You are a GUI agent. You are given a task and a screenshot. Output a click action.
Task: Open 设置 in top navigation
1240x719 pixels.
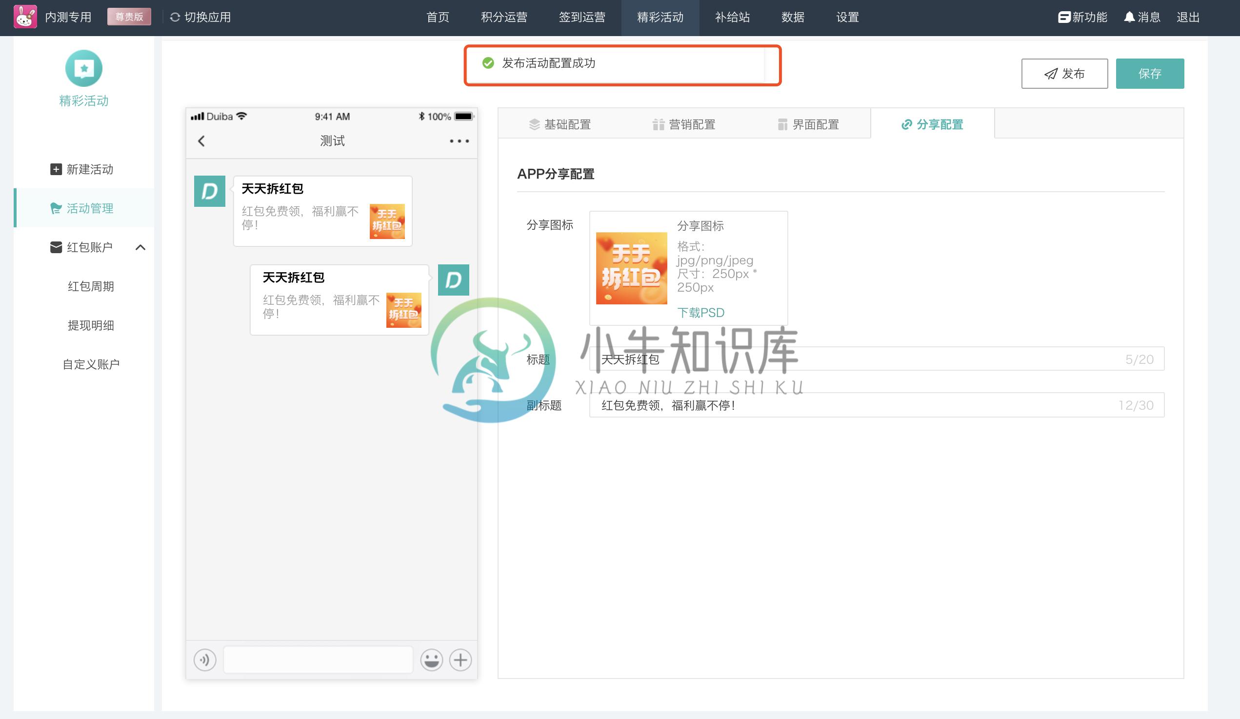847,17
